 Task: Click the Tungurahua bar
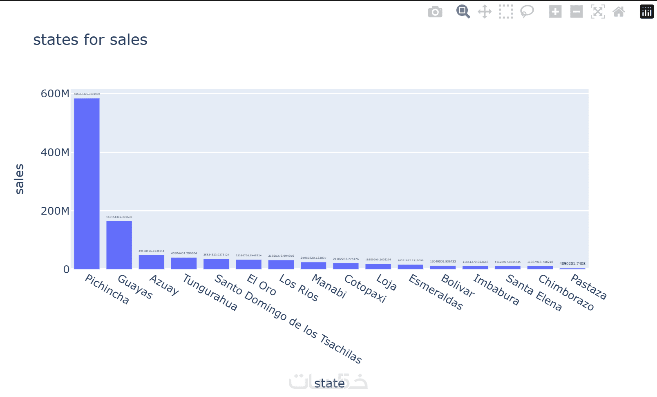pos(184,263)
